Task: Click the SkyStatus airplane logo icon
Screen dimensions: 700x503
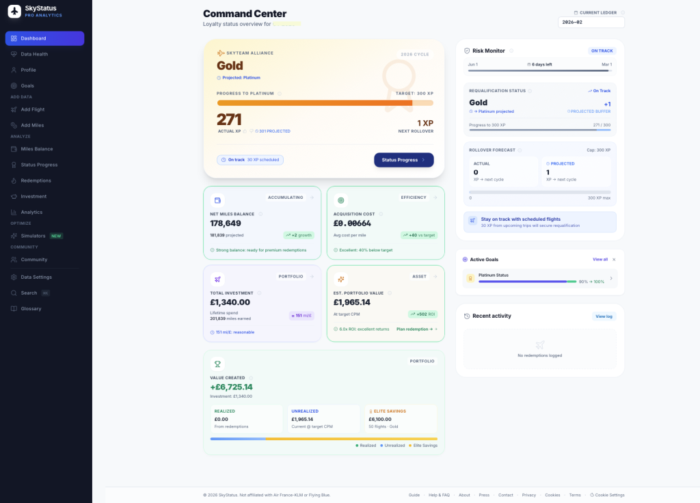Action: click(x=14, y=12)
